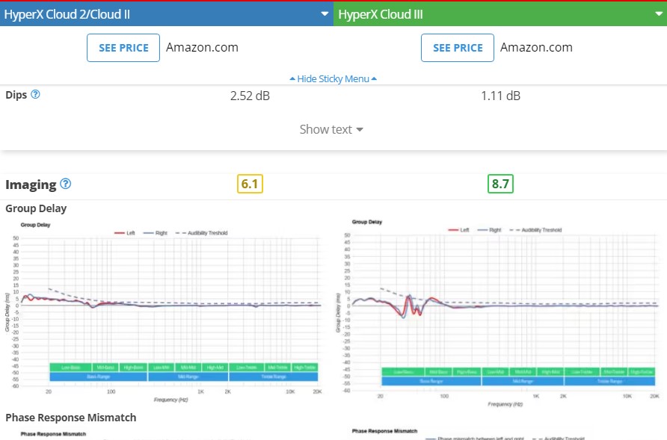Viewport: 667px width, 440px height.
Task: Toggle Audibility Threshold in Cloud II group delay legend
Action: (x=202, y=233)
